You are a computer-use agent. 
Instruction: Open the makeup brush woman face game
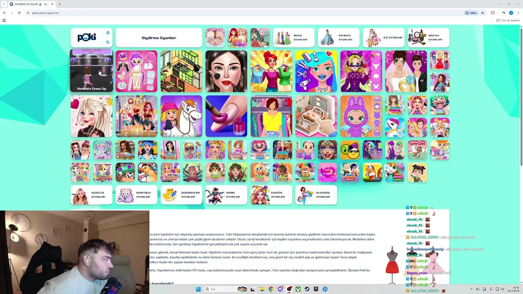(x=226, y=71)
